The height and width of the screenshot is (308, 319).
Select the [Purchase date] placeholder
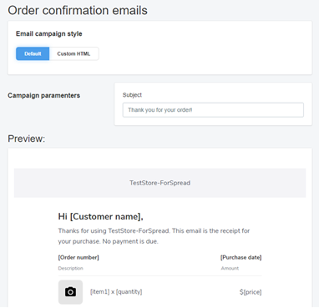(x=241, y=257)
